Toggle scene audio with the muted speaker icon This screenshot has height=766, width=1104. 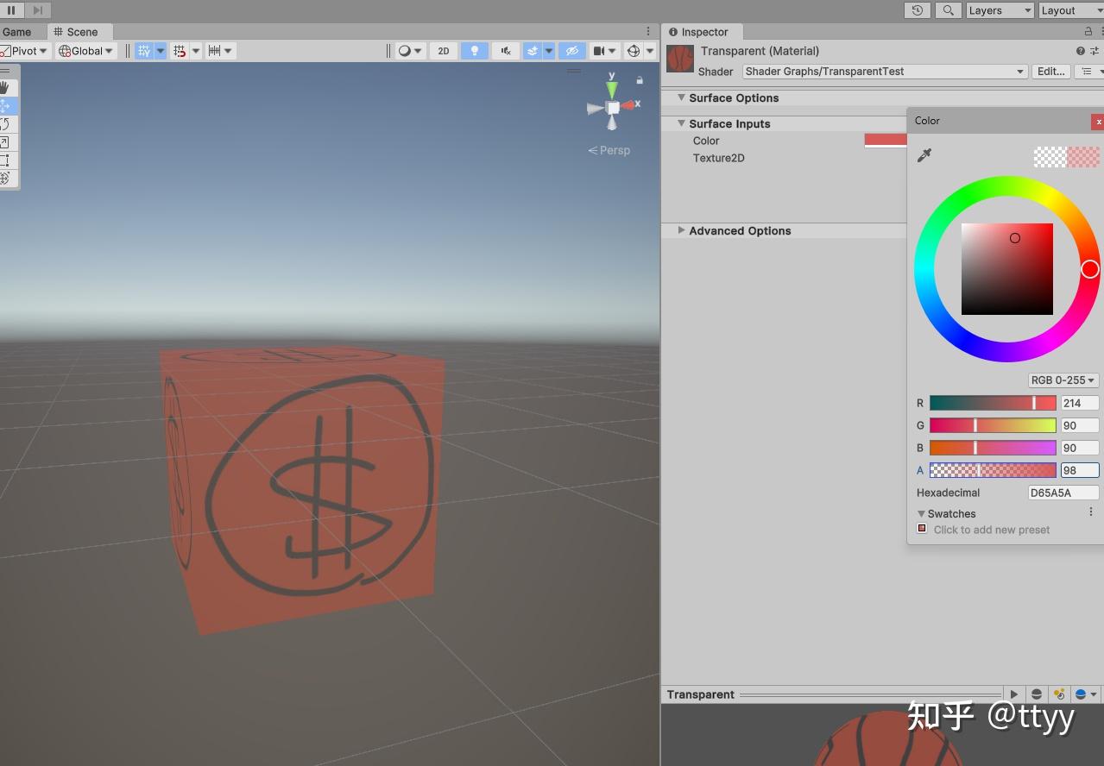point(505,51)
